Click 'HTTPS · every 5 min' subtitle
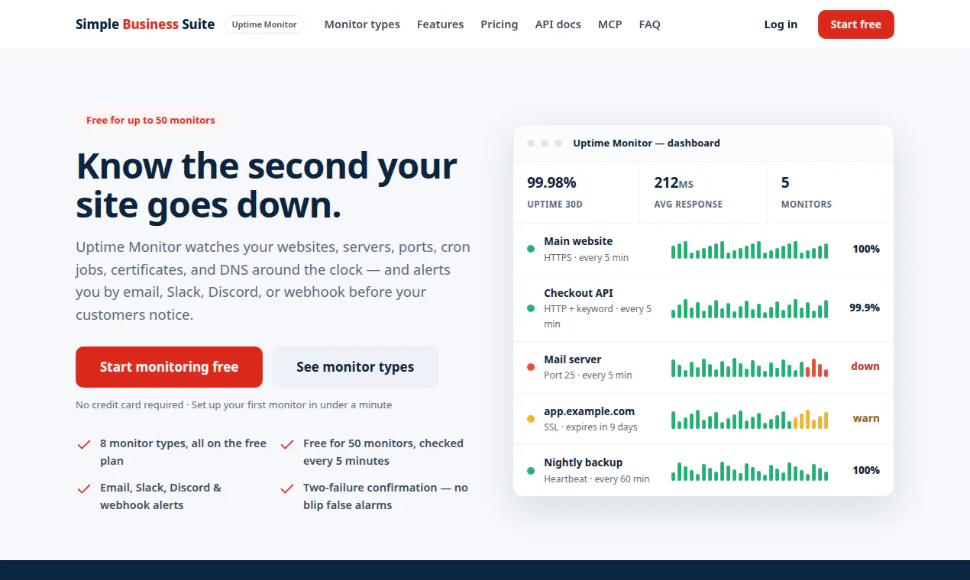 [586, 258]
